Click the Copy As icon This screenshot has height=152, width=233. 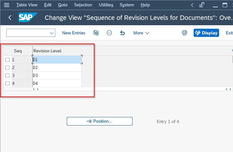click(96, 33)
